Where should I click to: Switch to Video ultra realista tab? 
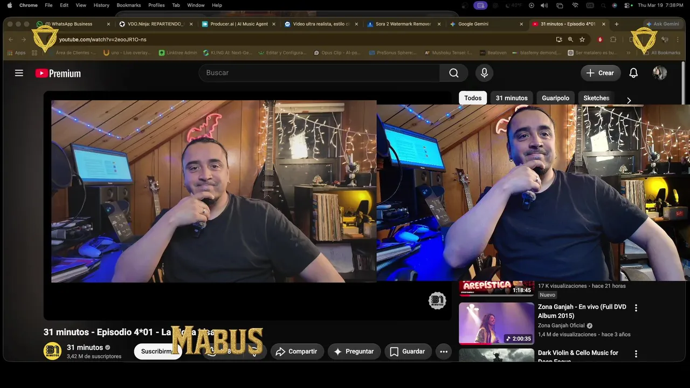coord(321,24)
